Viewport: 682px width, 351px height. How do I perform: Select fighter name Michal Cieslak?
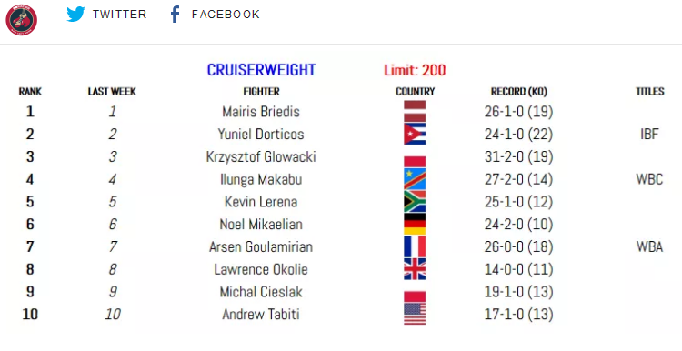(261, 292)
